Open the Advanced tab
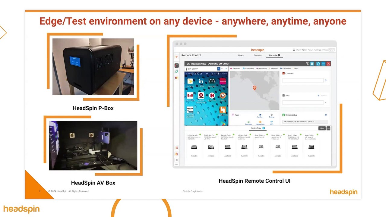This screenshot has width=386, height=217. (x=274, y=68)
